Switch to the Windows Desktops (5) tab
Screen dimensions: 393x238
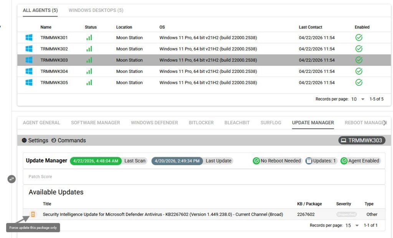(x=96, y=10)
